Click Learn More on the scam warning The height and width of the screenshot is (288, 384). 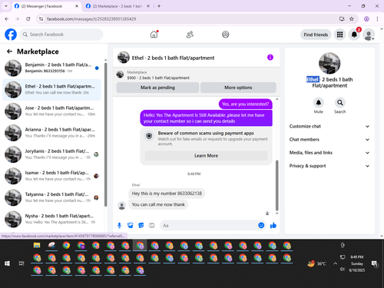206,156
